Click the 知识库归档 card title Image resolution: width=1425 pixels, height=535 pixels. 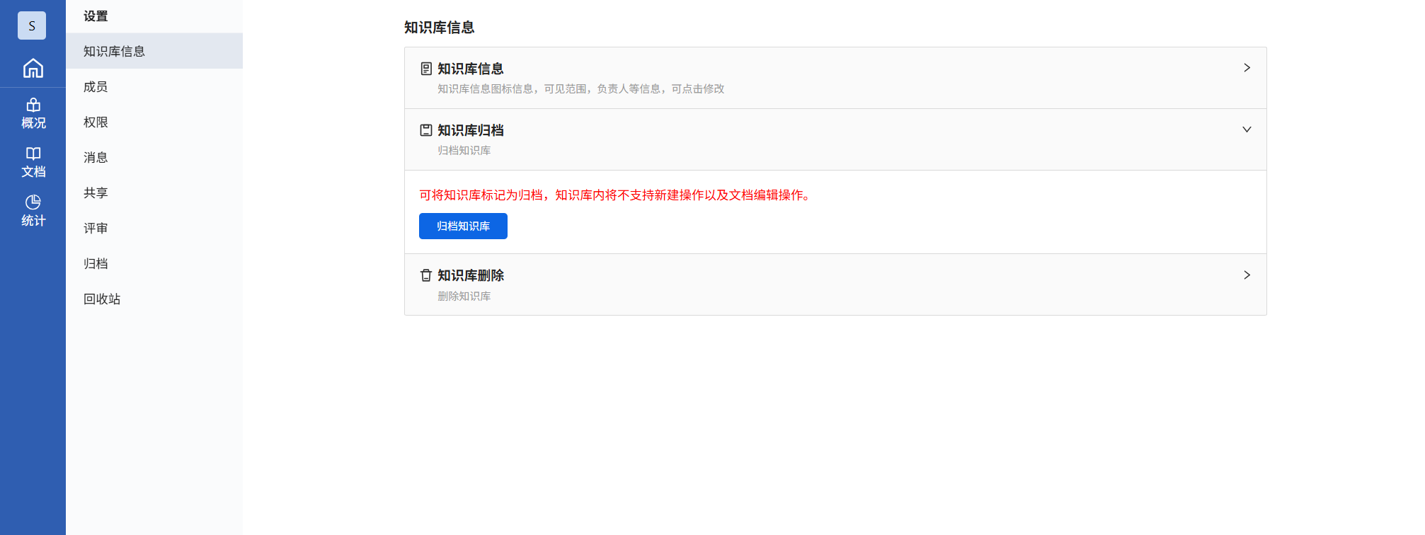[x=470, y=130]
